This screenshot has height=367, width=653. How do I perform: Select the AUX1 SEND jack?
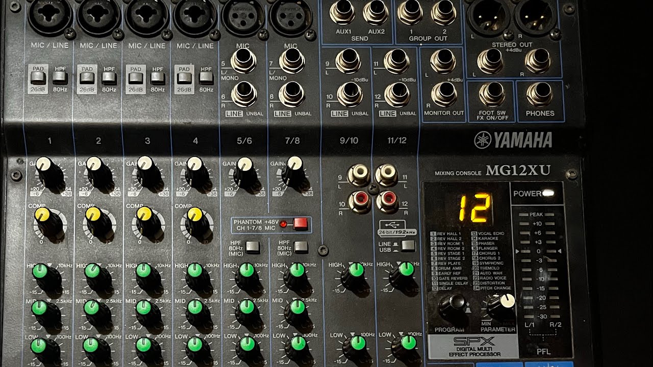(342, 12)
